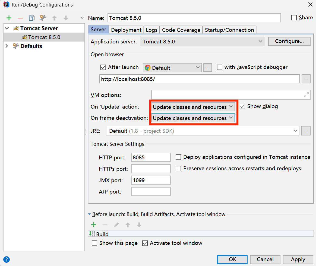Switch to the Server tab

click(98, 30)
